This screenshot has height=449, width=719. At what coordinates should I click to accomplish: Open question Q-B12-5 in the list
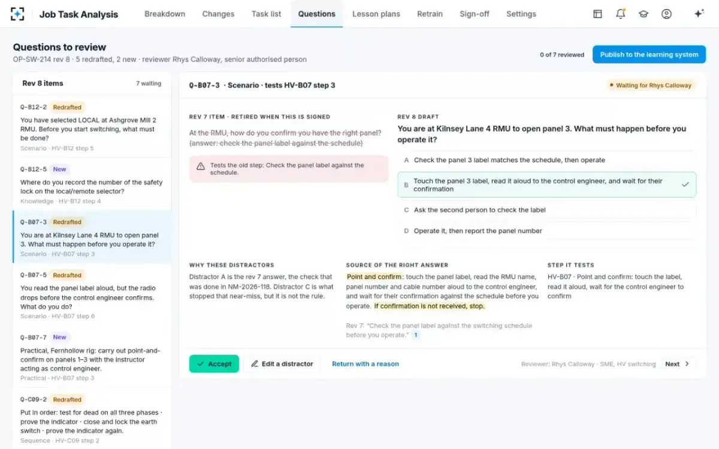[x=92, y=184]
